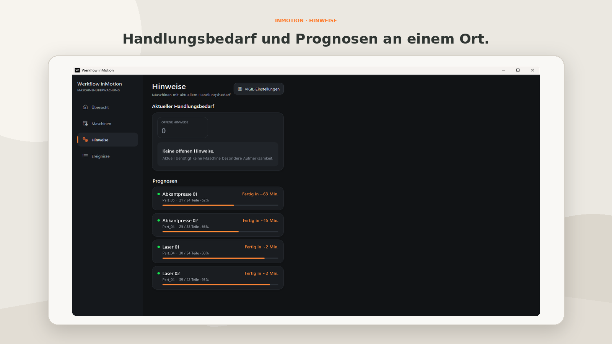
Task: Click 'Aktuell benötigt keine Maschine' text
Action: pos(192,158)
